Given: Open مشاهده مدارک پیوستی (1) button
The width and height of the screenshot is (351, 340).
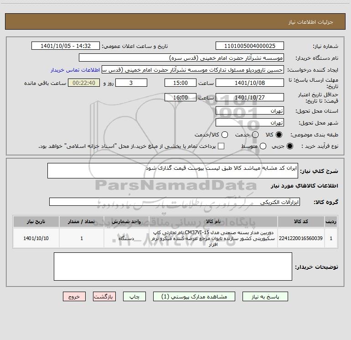Looking at the screenshot, I should pos(194,297).
